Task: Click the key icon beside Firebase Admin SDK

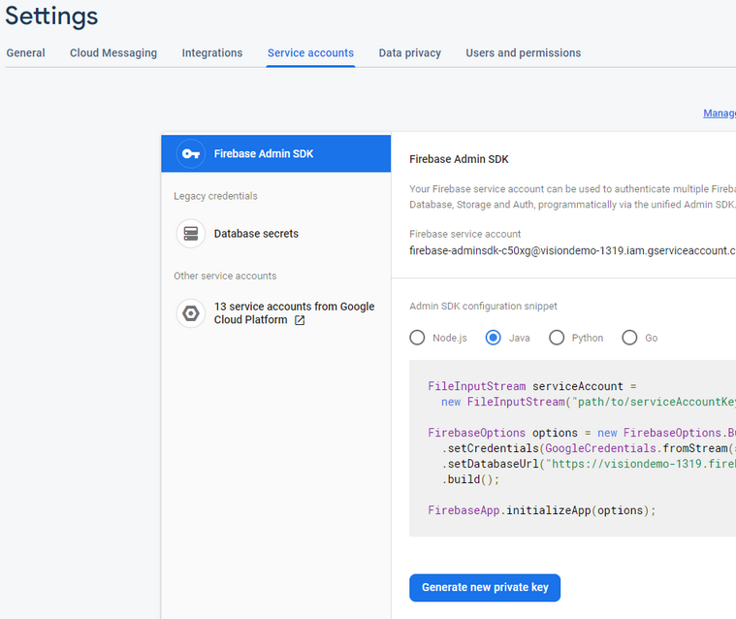Action: pos(191,153)
